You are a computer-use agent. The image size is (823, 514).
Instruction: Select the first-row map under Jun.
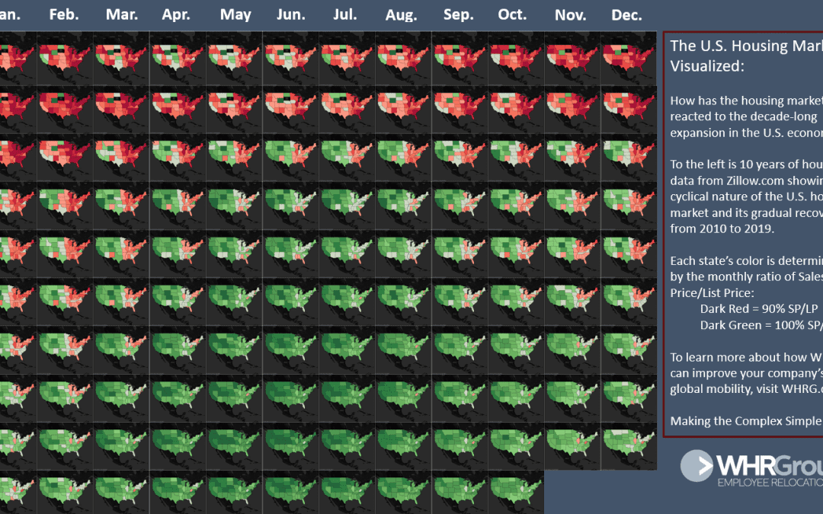pyautogui.click(x=290, y=58)
